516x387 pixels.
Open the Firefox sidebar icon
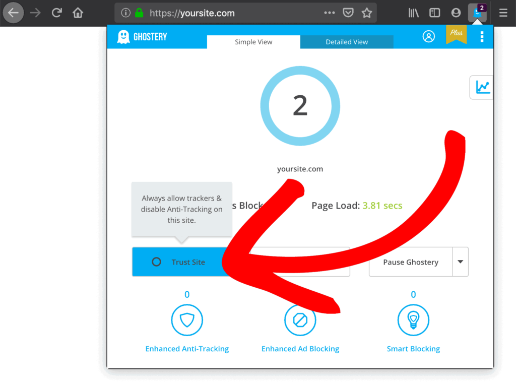point(434,13)
